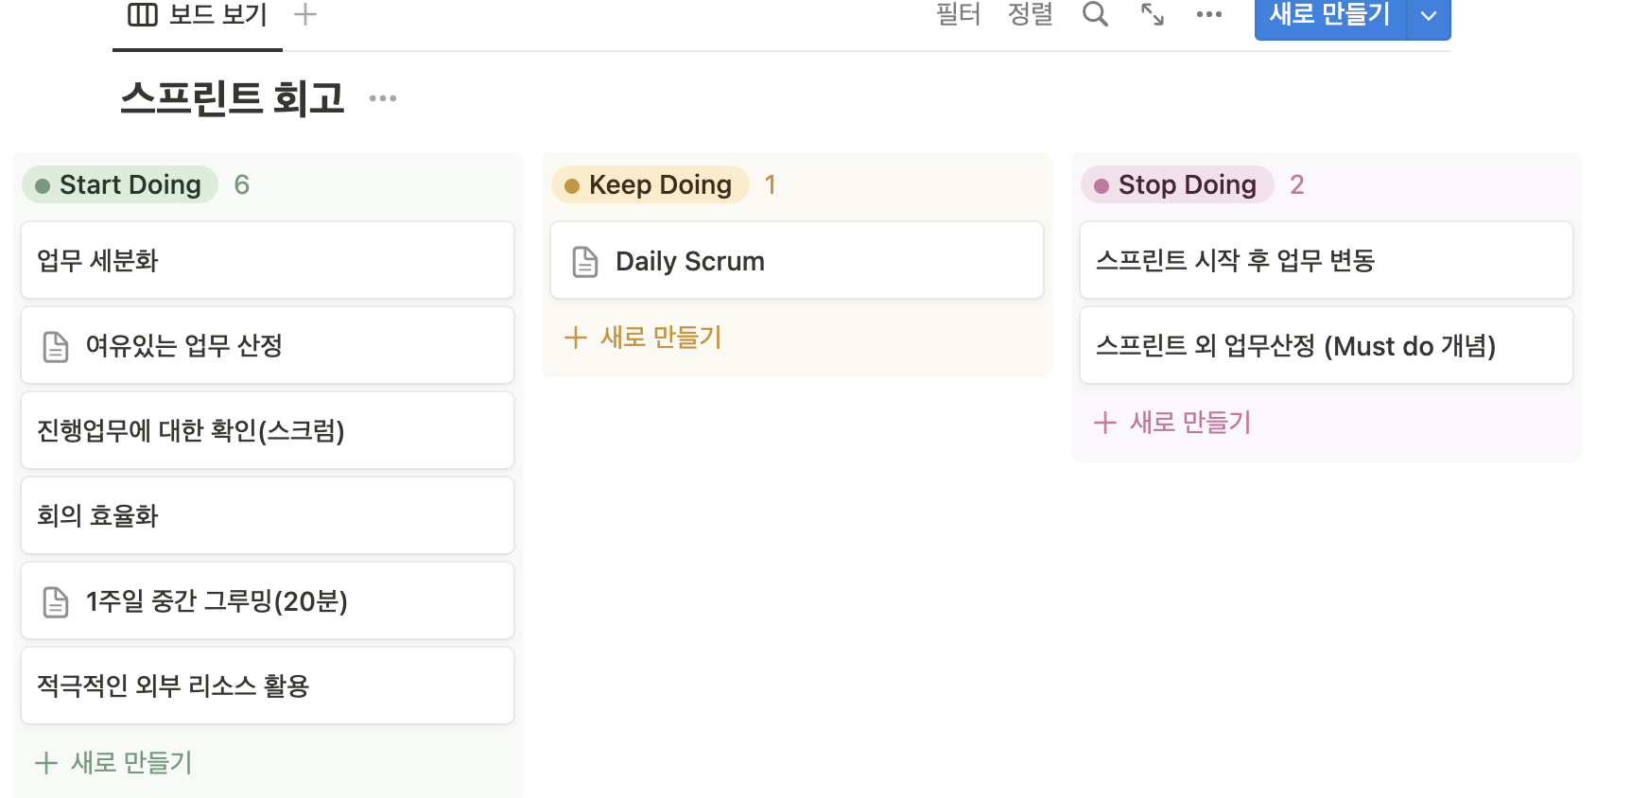Open the 정렬 sort menu
Viewport: 1649px width, 798px height.
point(1030,14)
